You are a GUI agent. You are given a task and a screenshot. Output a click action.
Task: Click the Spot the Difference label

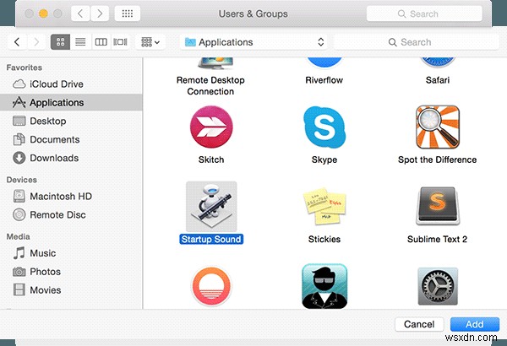[437, 159]
